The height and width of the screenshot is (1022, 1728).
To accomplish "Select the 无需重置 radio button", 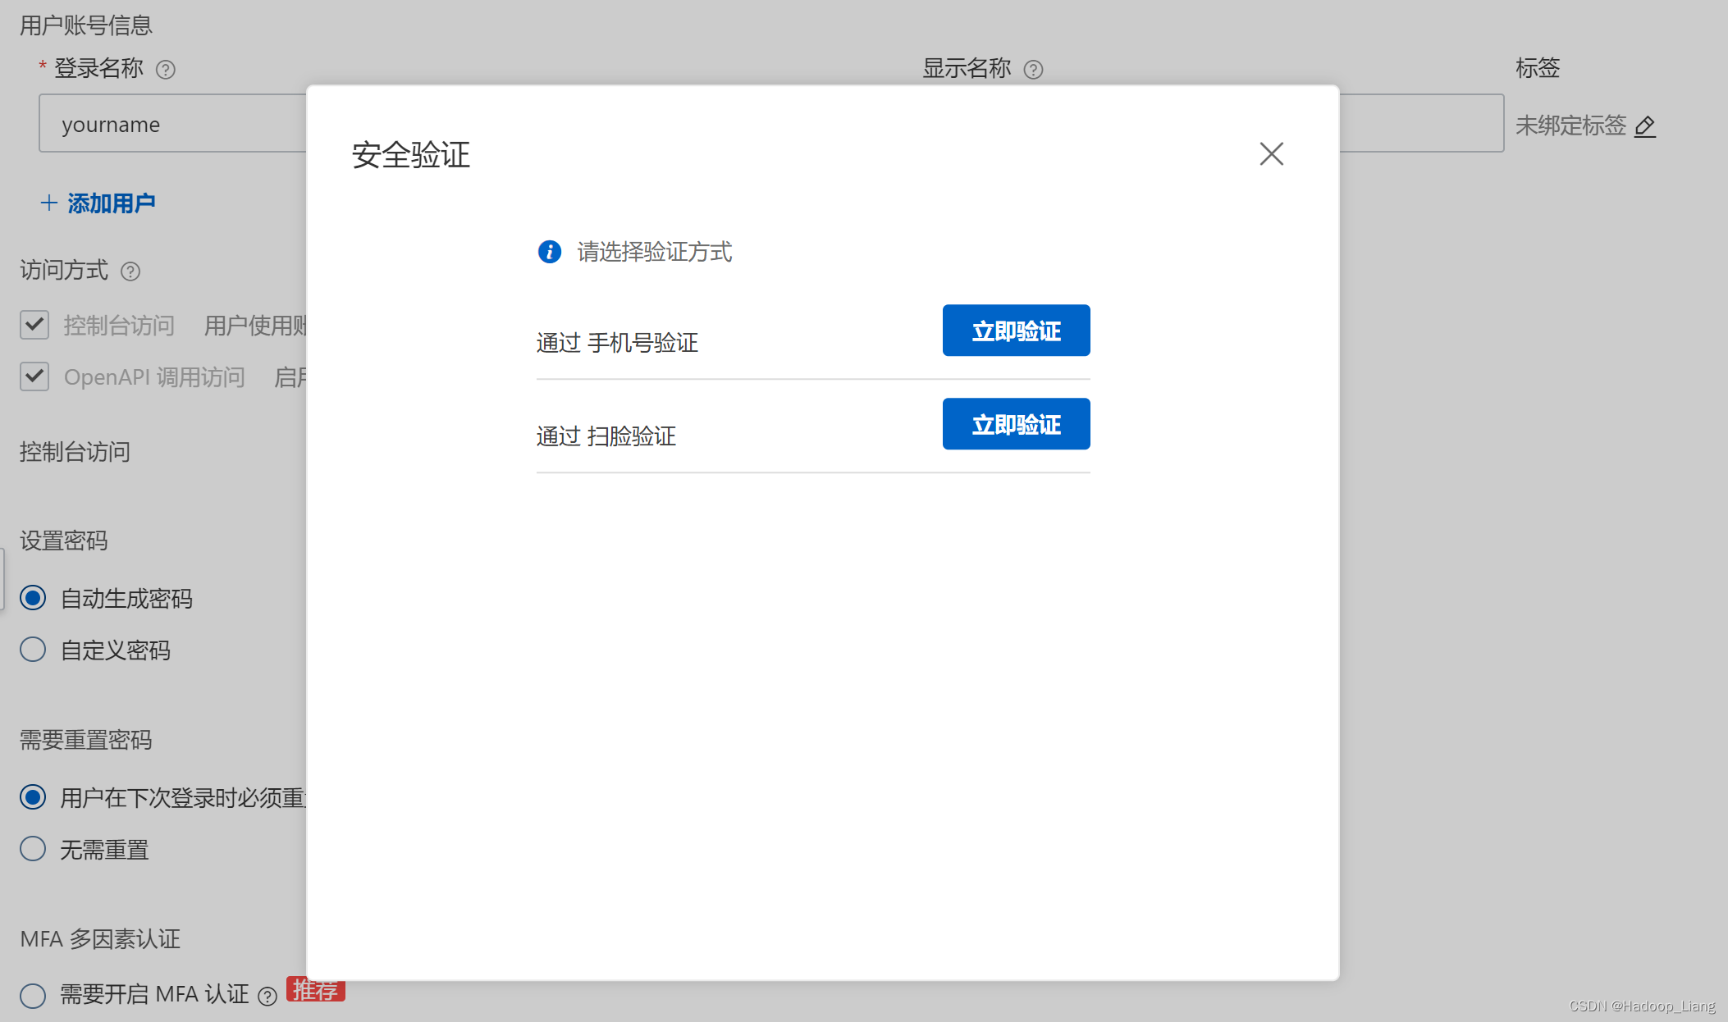I will pyautogui.click(x=33, y=849).
